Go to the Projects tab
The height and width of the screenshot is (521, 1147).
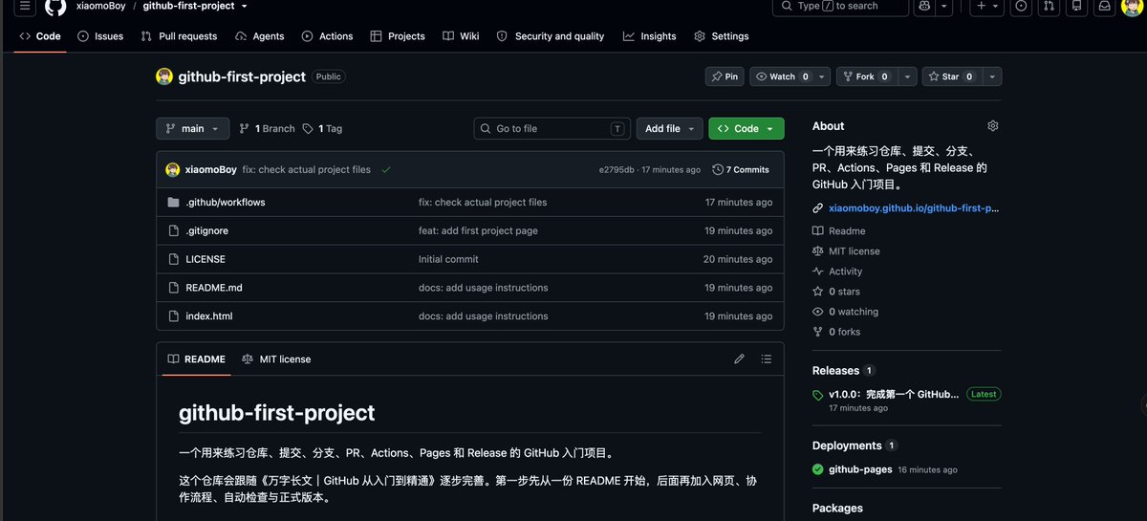click(398, 36)
